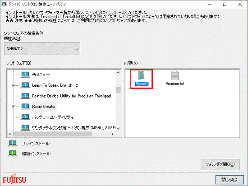Expand the Learn To Speak English 12 node

point(14,85)
